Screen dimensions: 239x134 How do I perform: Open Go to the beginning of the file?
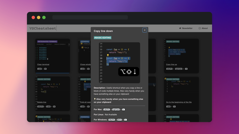tap(179, 102)
